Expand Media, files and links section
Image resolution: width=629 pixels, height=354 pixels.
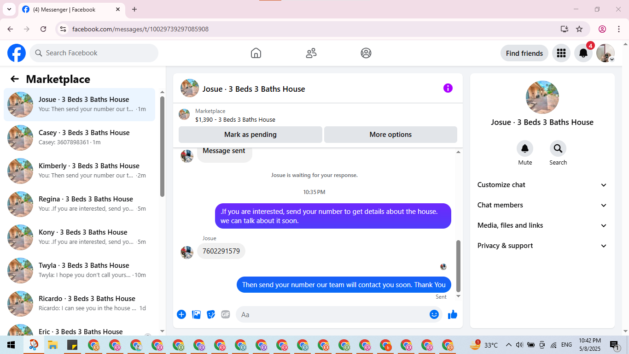(x=542, y=225)
